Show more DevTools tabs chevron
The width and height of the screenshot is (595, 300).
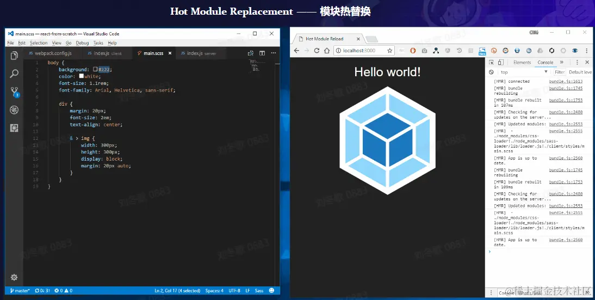click(562, 62)
